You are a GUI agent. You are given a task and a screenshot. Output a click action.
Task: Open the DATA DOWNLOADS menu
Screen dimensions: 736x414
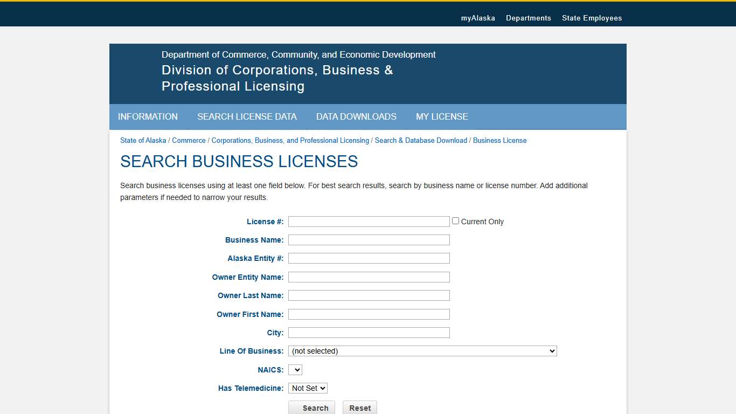pos(356,117)
